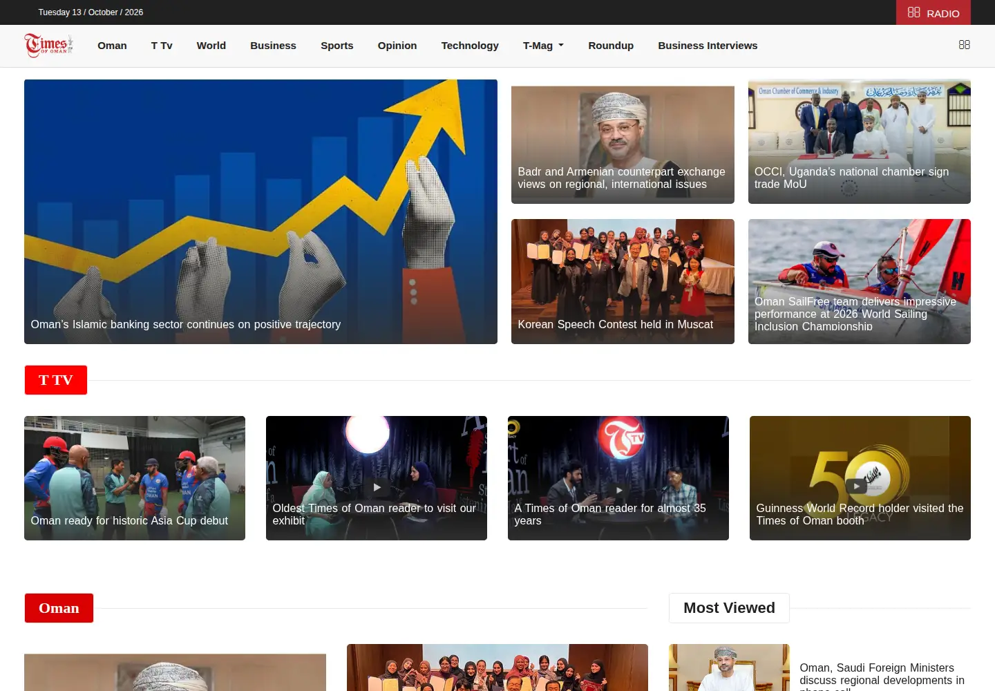Click the grid icon inside RADIO button

(x=913, y=12)
